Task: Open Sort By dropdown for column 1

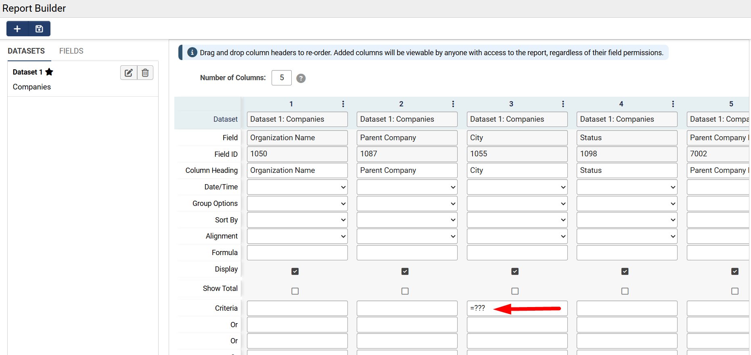Action: point(297,220)
